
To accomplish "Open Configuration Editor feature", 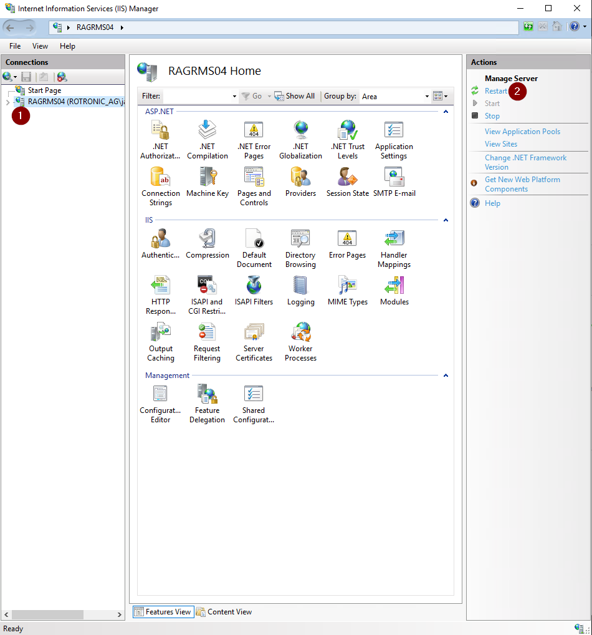I will 160,404.
